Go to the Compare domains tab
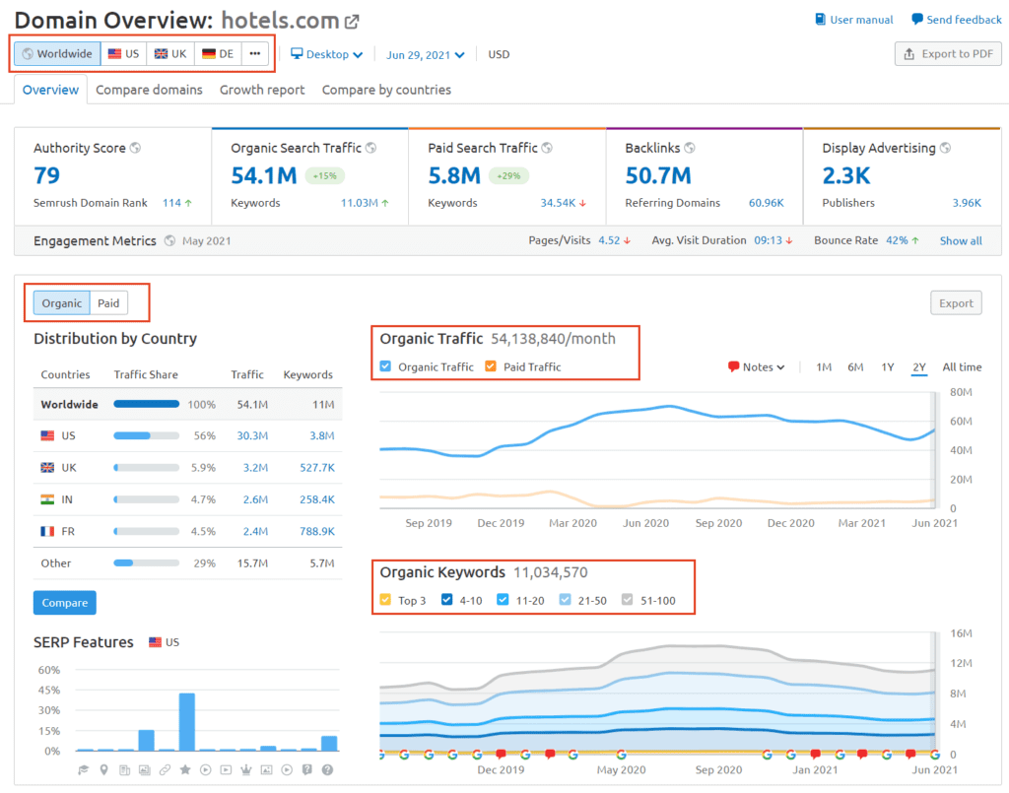The height and width of the screenshot is (793, 1009). [x=150, y=90]
